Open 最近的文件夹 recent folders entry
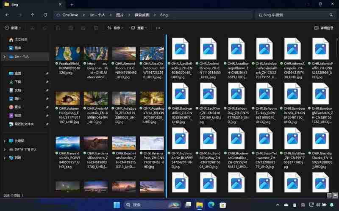 [x=22, y=124]
